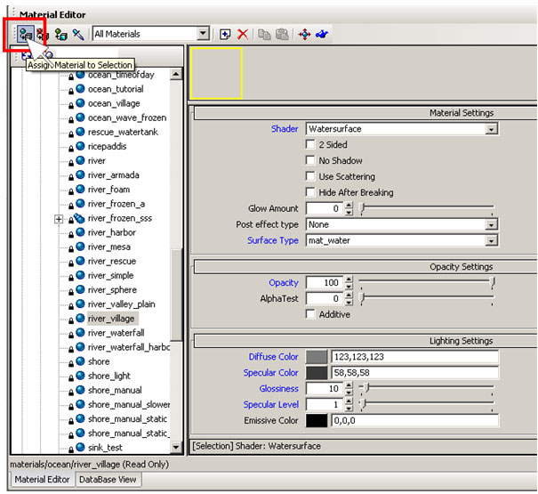Click Specular Color value field 58,58,58
This screenshot has height=494, width=538.
point(414,373)
